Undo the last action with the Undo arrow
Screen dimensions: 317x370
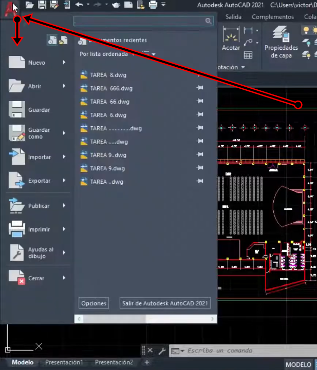(x=79, y=5)
